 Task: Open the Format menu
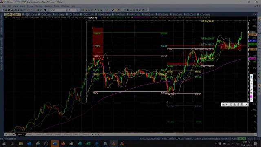click(30, 6)
